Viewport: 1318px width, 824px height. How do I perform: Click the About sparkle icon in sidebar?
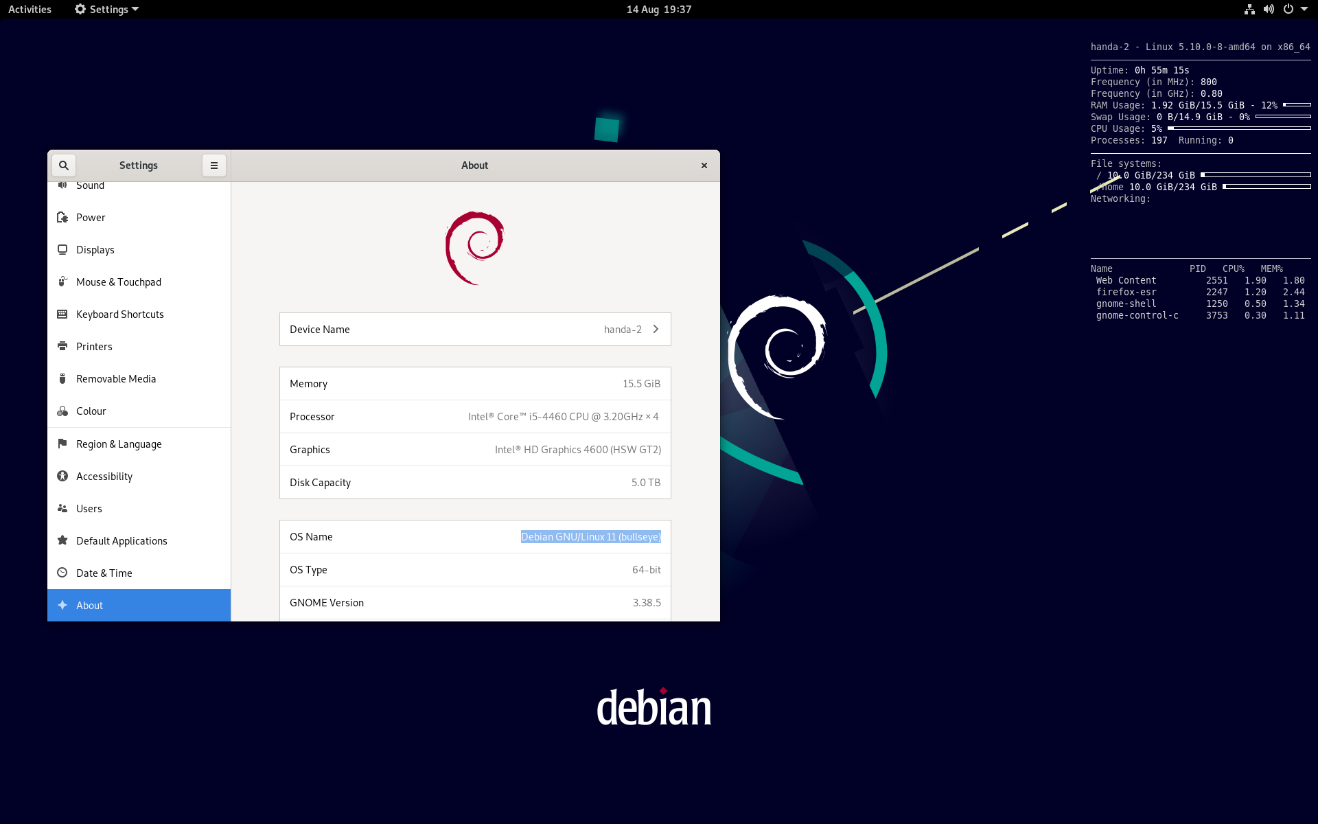point(62,605)
